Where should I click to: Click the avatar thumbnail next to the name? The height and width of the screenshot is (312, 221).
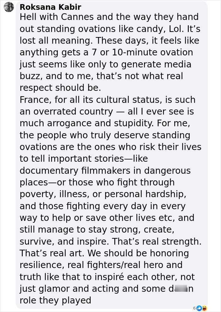[x=9, y=7]
